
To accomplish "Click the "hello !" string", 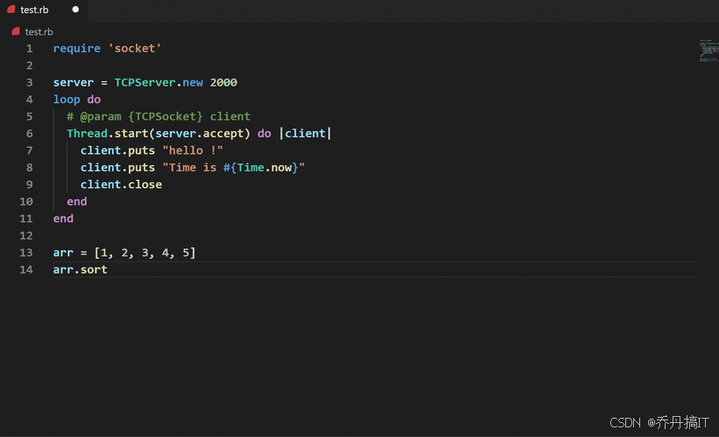I will point(193,150).
